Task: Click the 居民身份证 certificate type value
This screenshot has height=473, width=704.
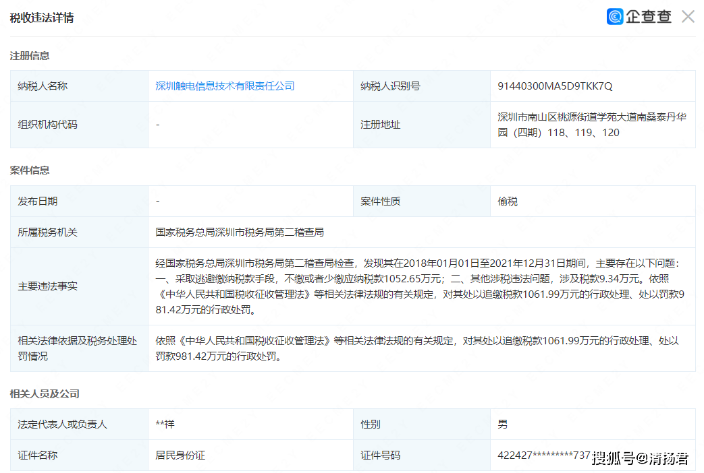Action: pos(180,455)
